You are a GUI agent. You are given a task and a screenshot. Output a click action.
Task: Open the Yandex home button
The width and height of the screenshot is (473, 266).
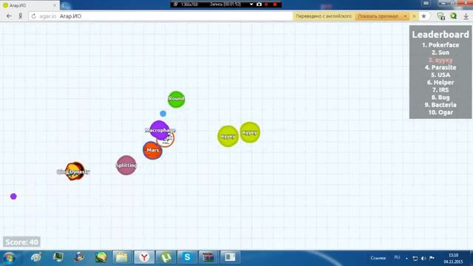click(20, 16)
